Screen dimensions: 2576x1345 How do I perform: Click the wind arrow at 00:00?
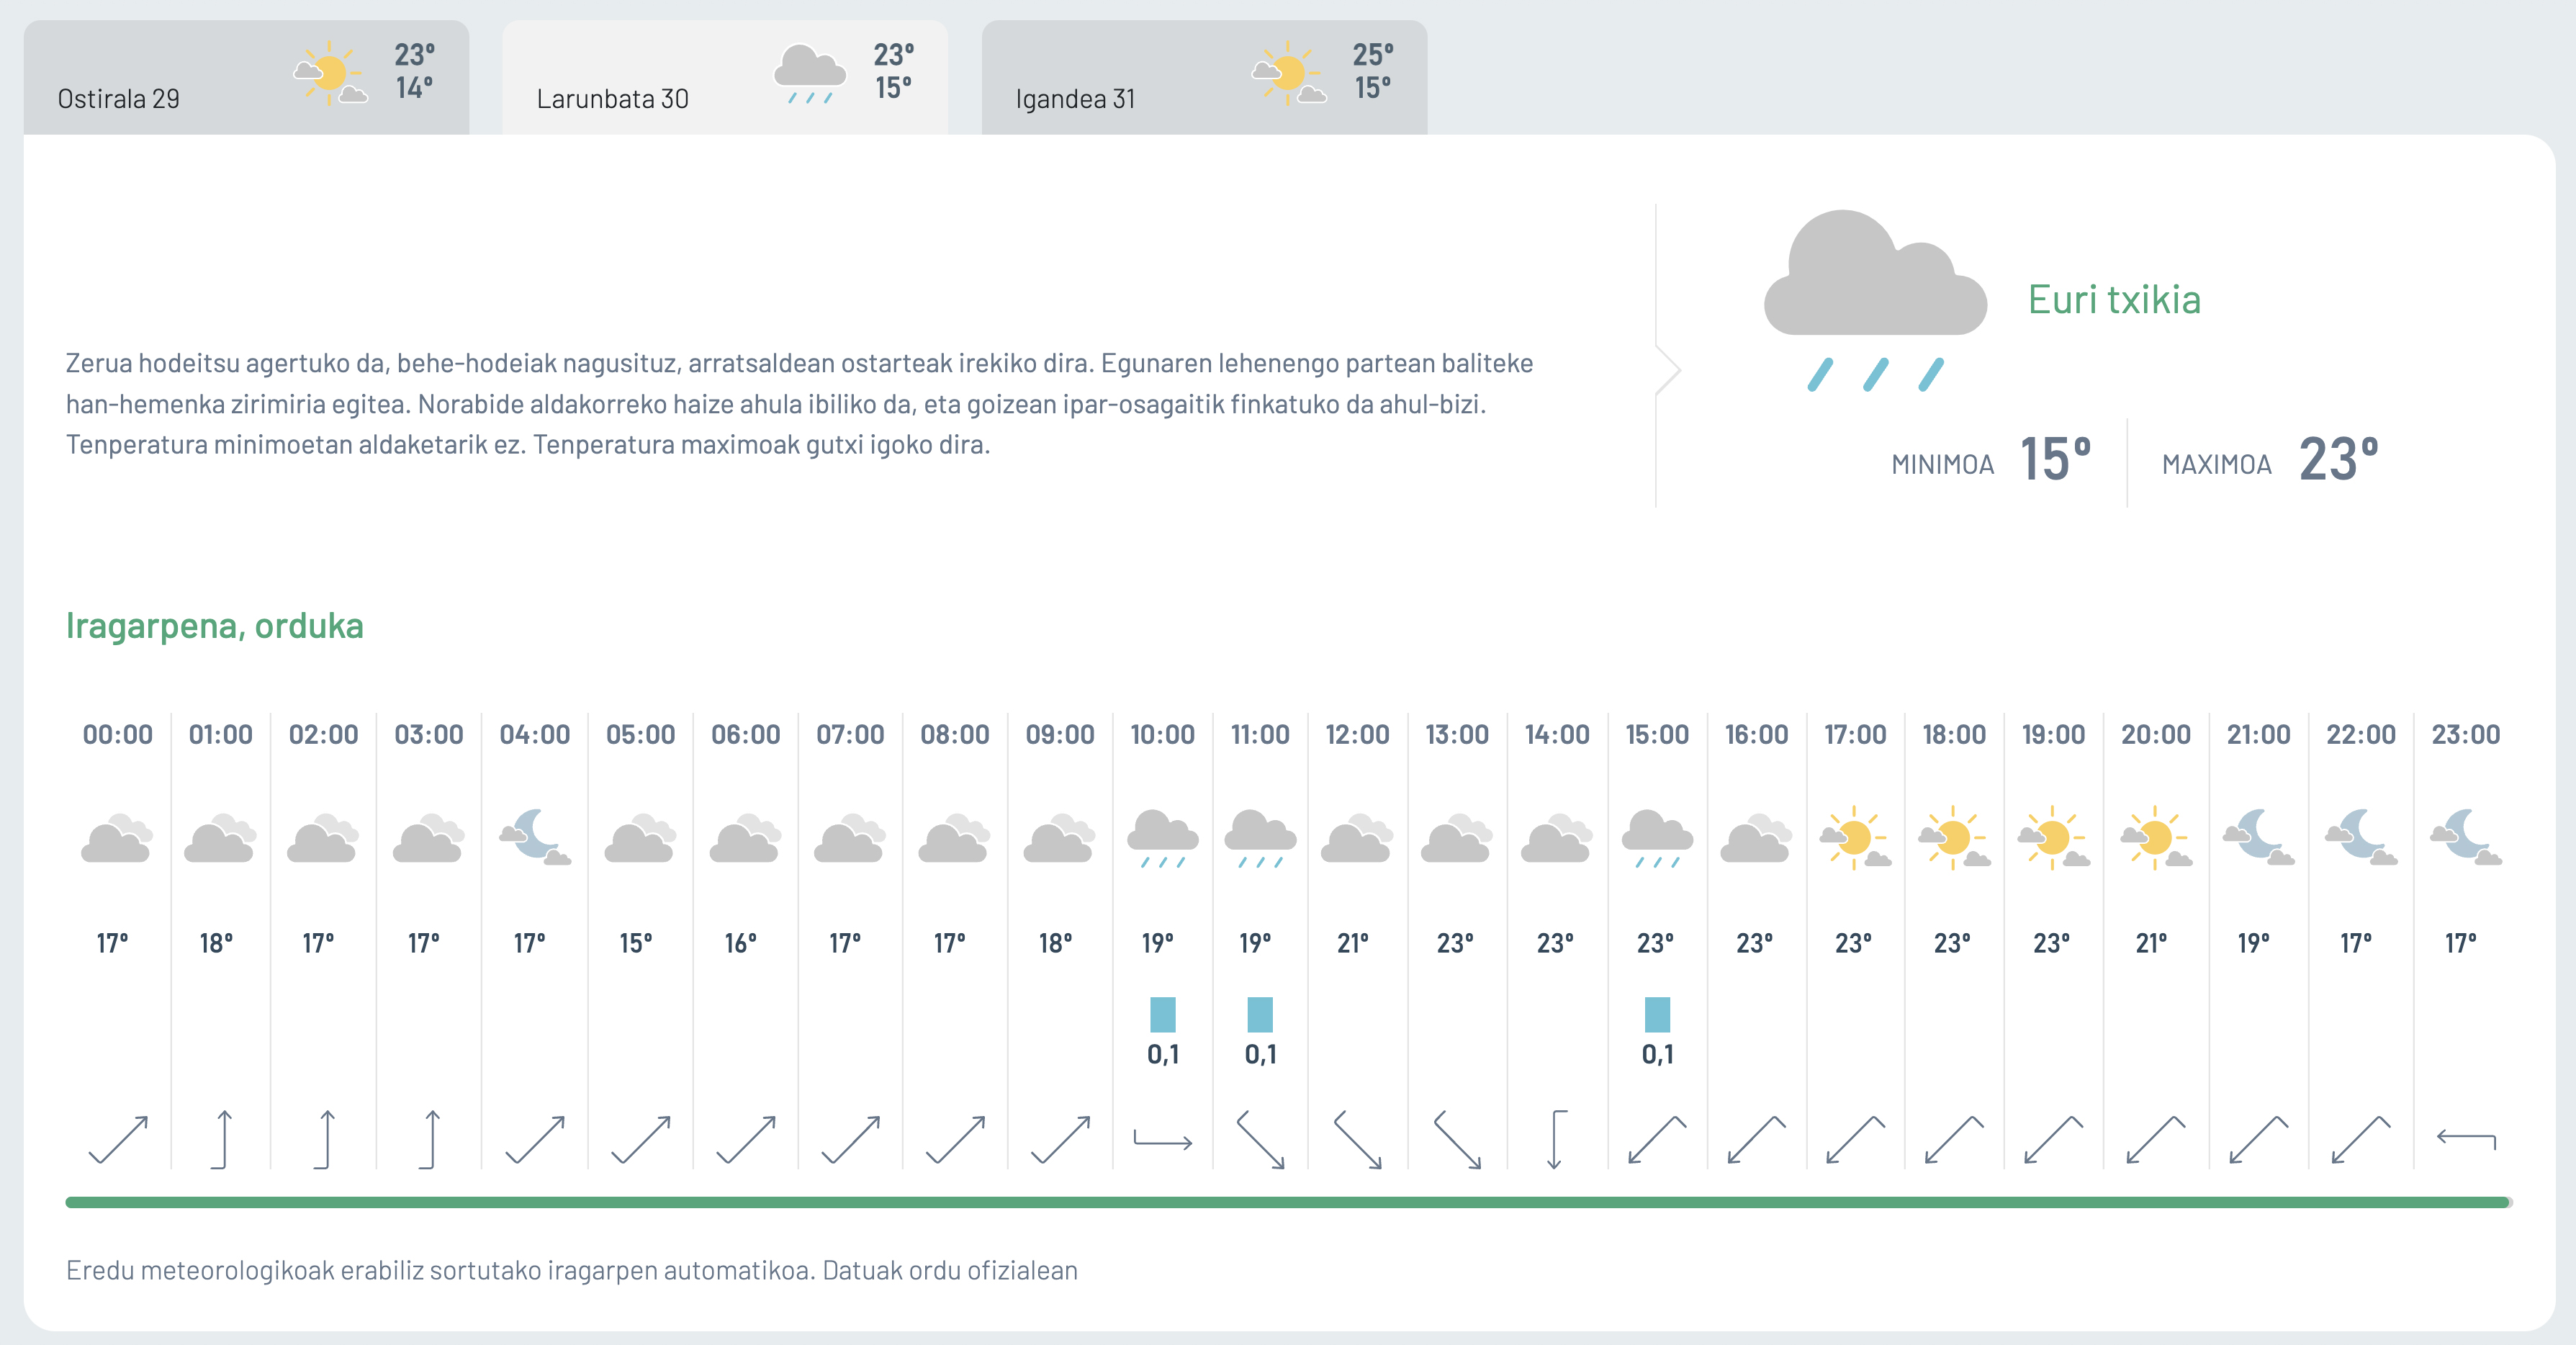click(118, 1139)
